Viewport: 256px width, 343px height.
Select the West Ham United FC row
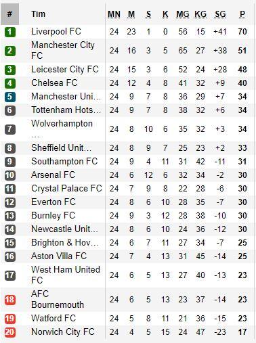click(x=128, y=275)
